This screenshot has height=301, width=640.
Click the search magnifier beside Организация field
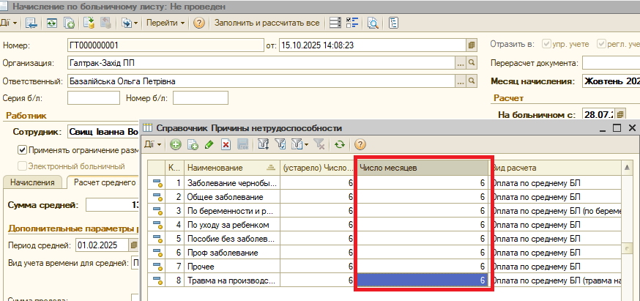tap(472, 63)
